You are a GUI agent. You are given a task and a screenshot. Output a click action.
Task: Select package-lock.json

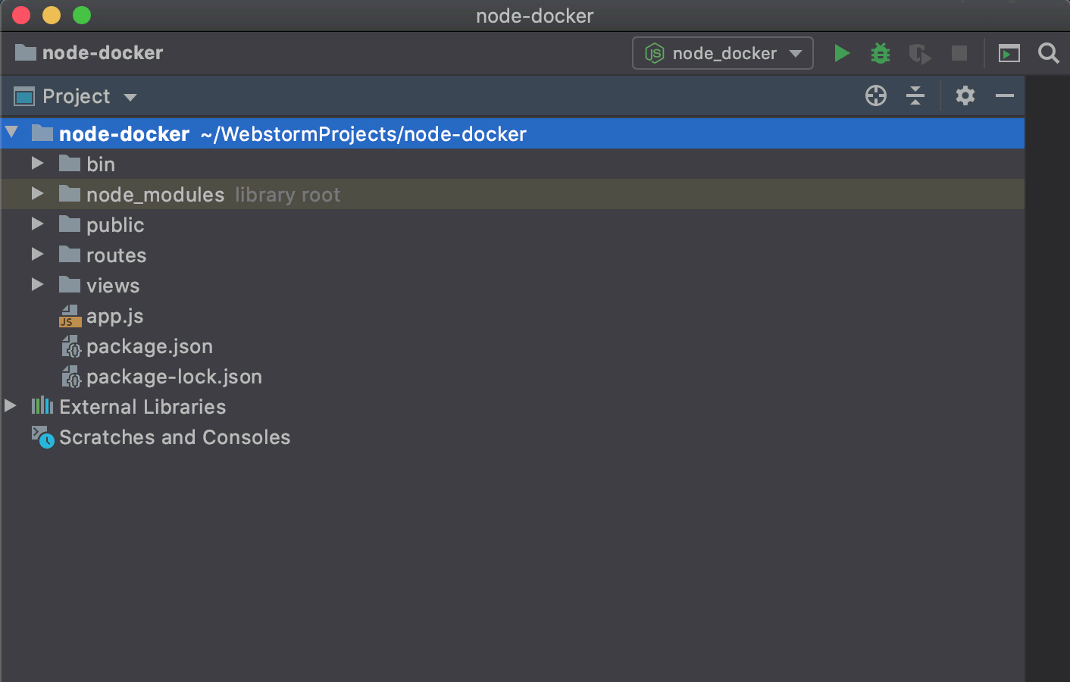(174, 377)
